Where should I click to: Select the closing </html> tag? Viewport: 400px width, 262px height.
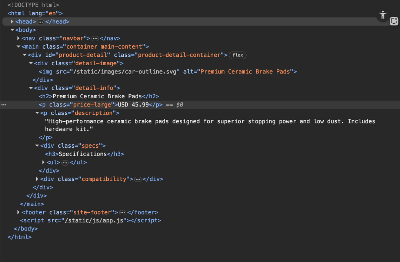20,237
